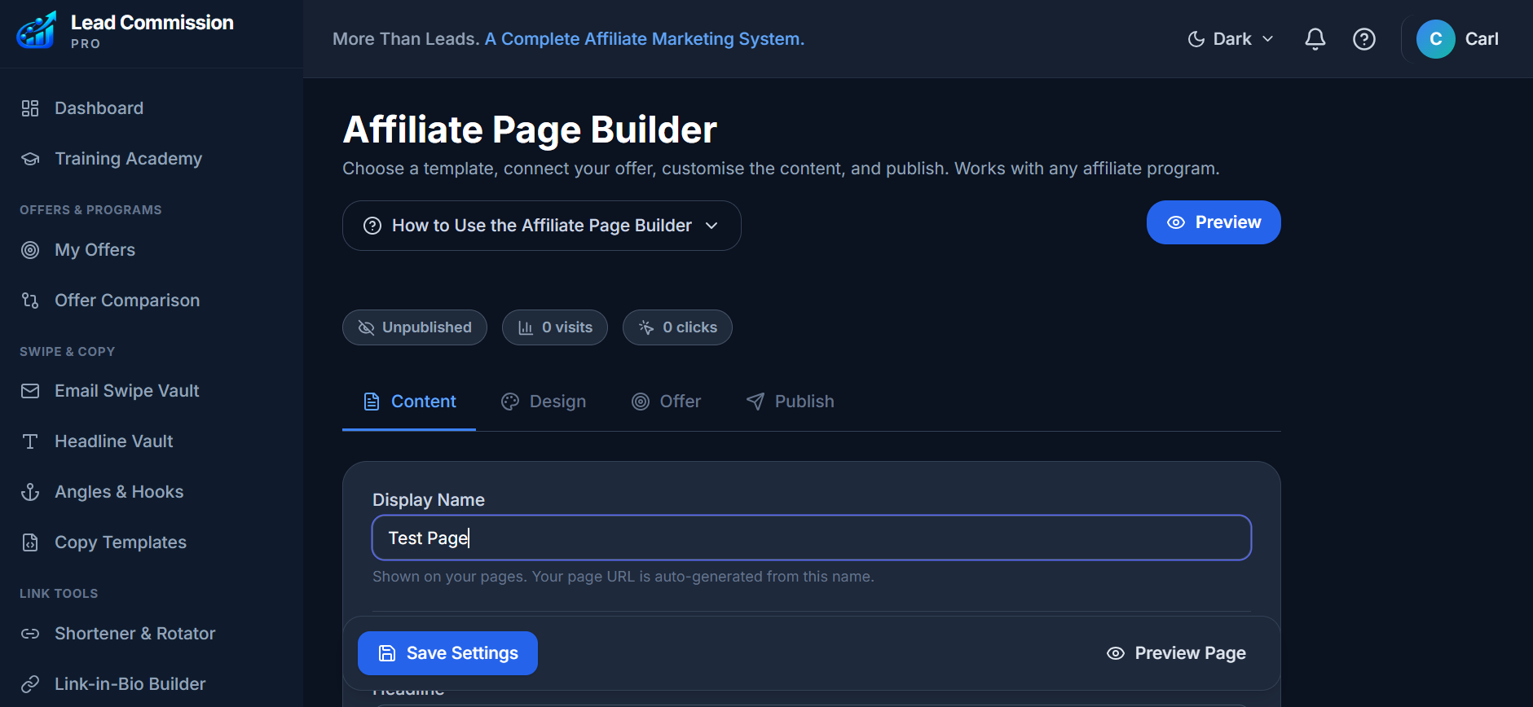
Task: Click the Copy Templates document icon
Action: pos(30,542)
